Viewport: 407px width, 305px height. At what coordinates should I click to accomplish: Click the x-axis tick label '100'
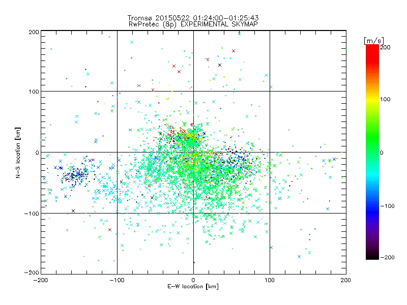coord(270,280)
